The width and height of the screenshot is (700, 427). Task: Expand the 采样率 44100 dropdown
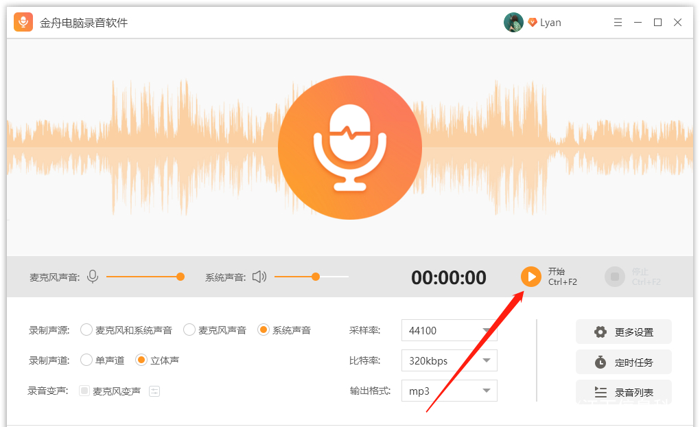pos(449,330)
